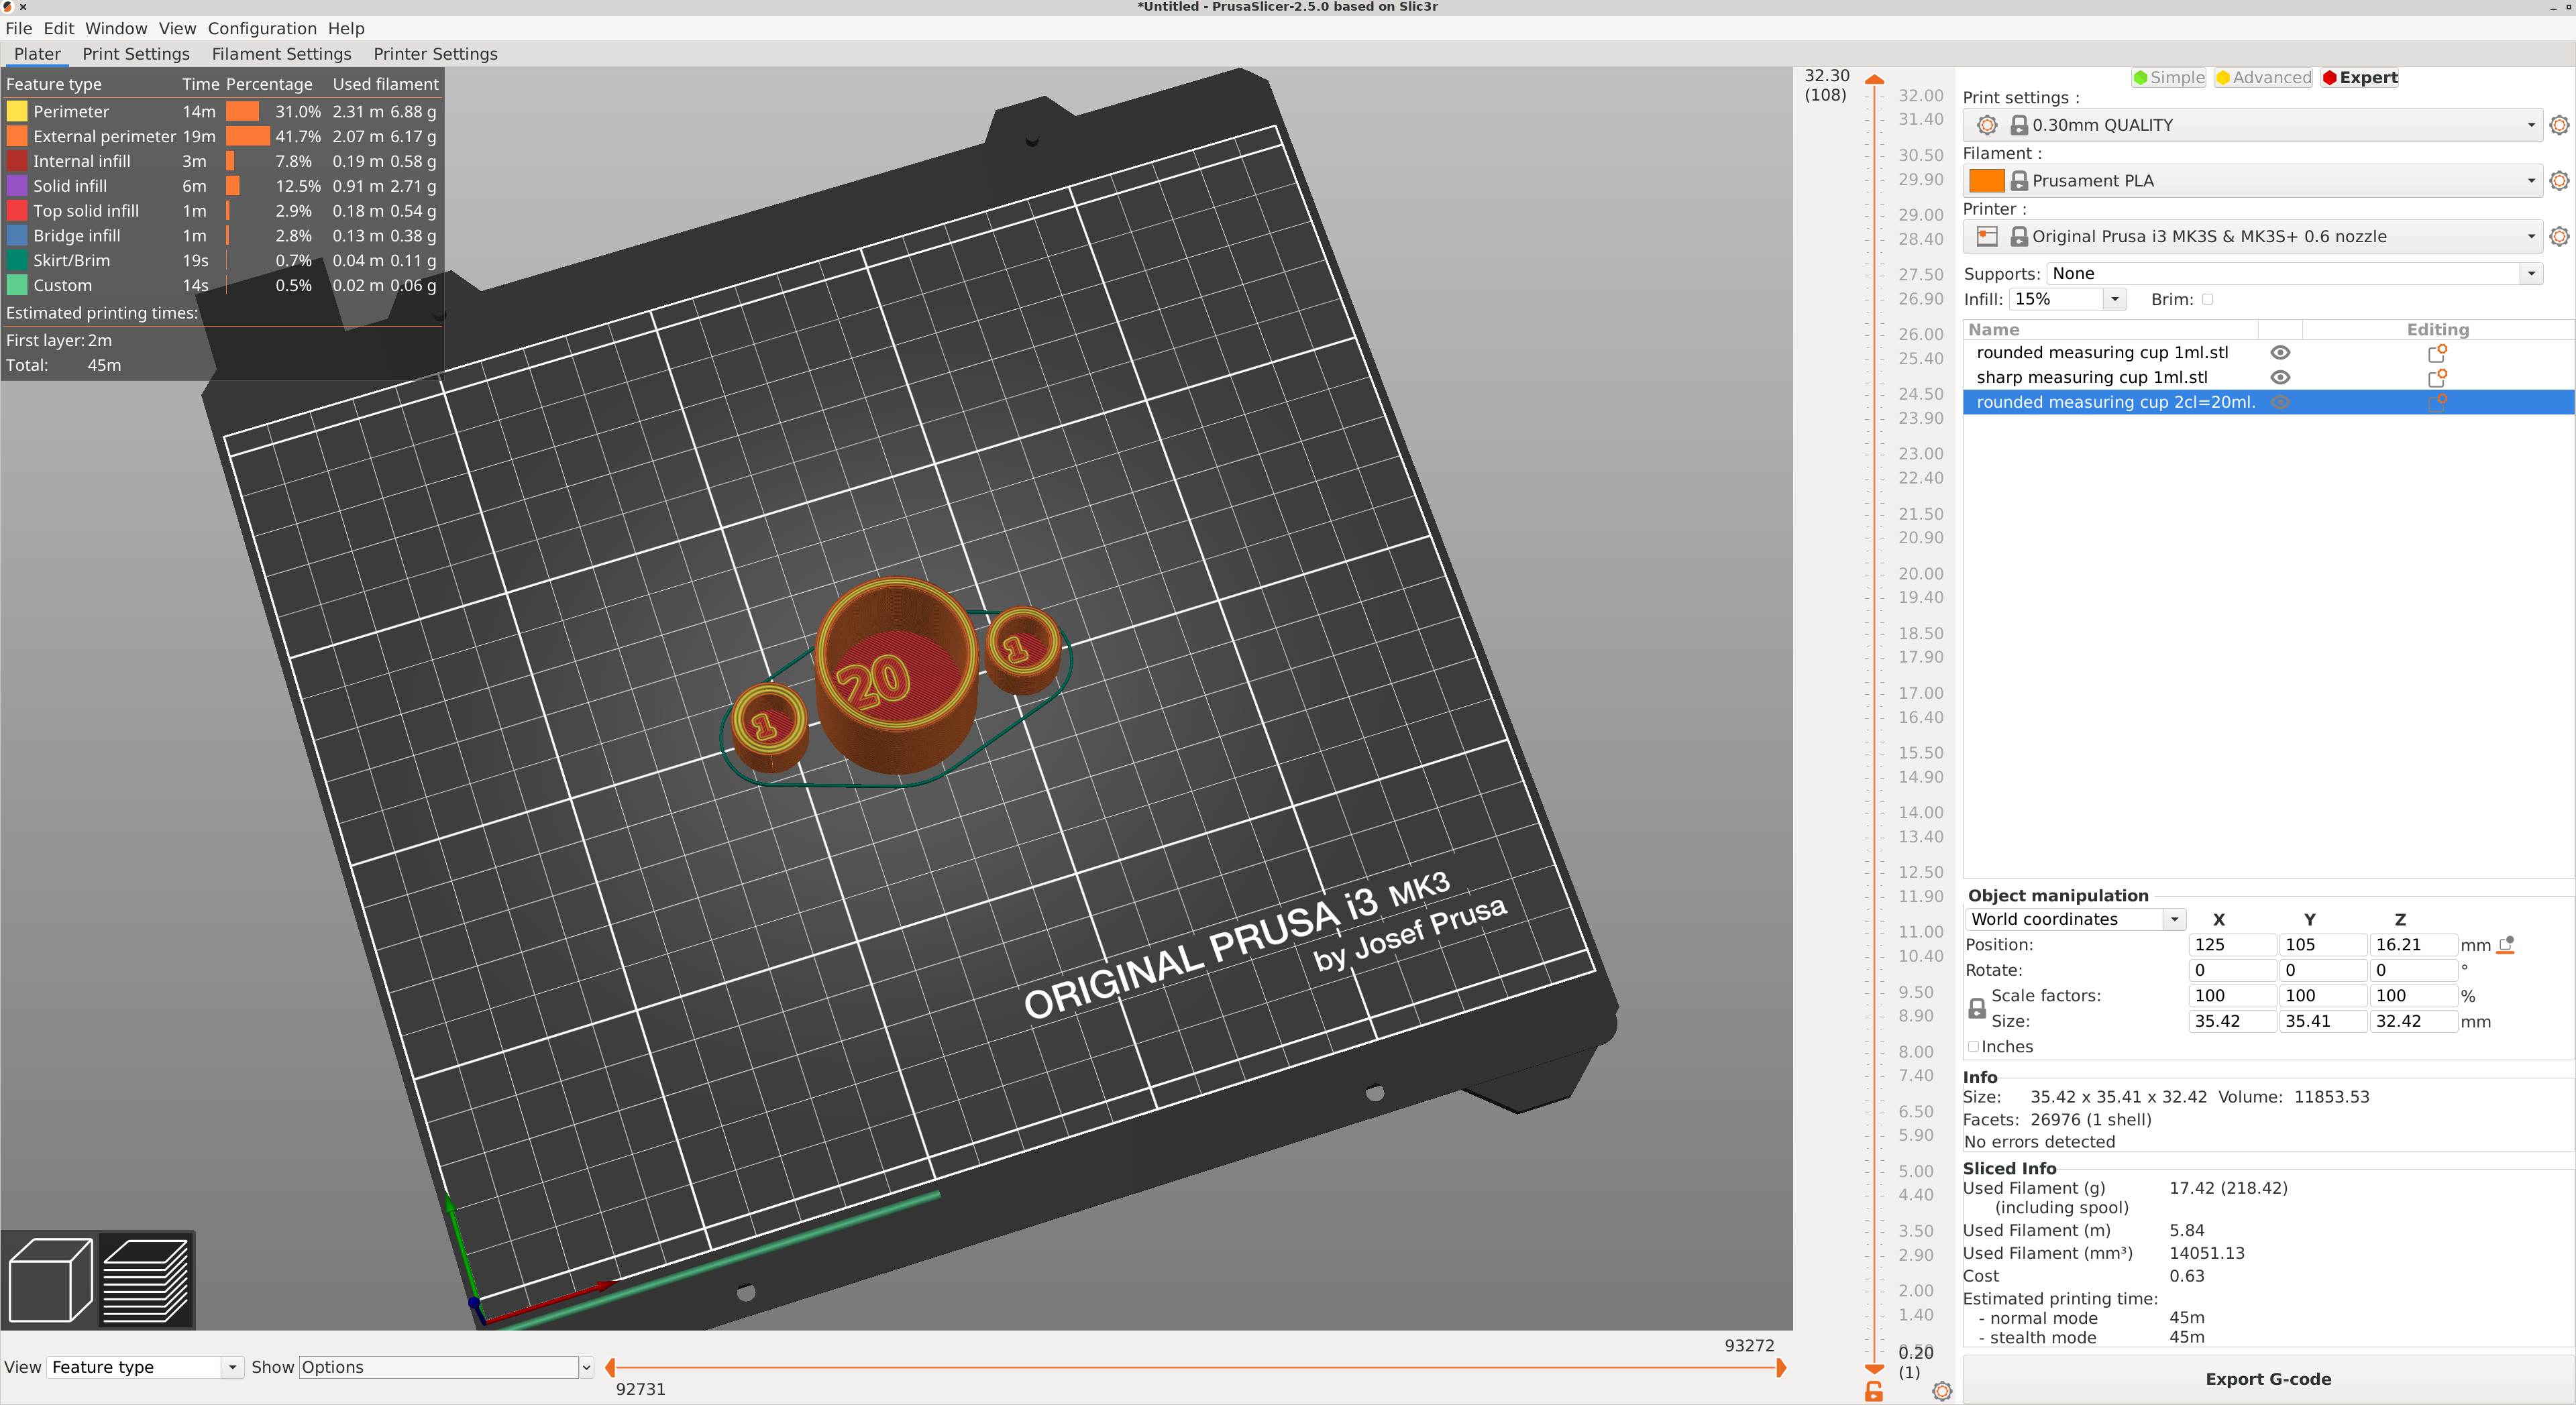Switch to 3D editor view cube icon
This screenshot has width=2576, height=1405.
(x=50, y=1280)
